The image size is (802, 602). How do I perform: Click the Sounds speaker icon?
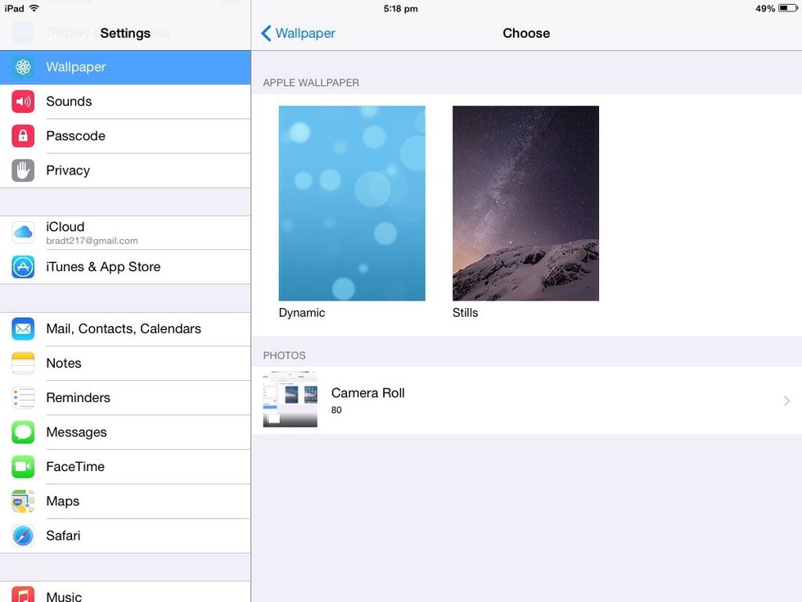tap(23, 102)
